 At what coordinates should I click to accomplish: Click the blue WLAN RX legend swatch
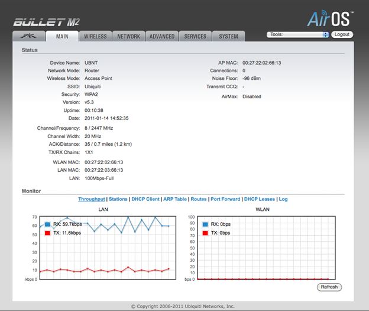(205, 225)
